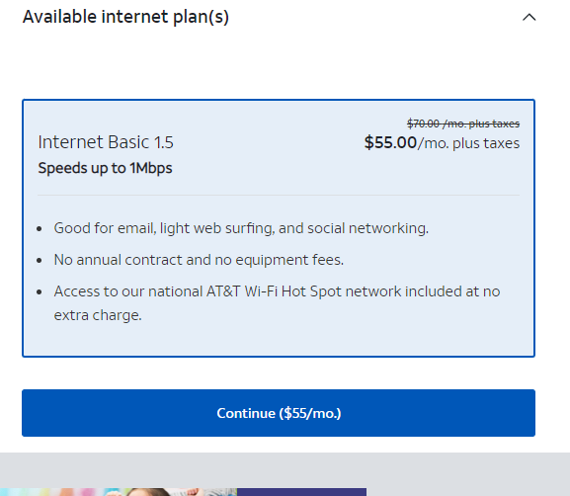Click the chevron-up arrow icon

[x=529, y=17]
